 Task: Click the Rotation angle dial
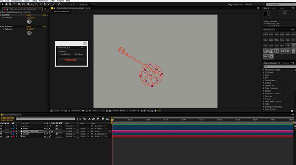(x=29, y=33)
